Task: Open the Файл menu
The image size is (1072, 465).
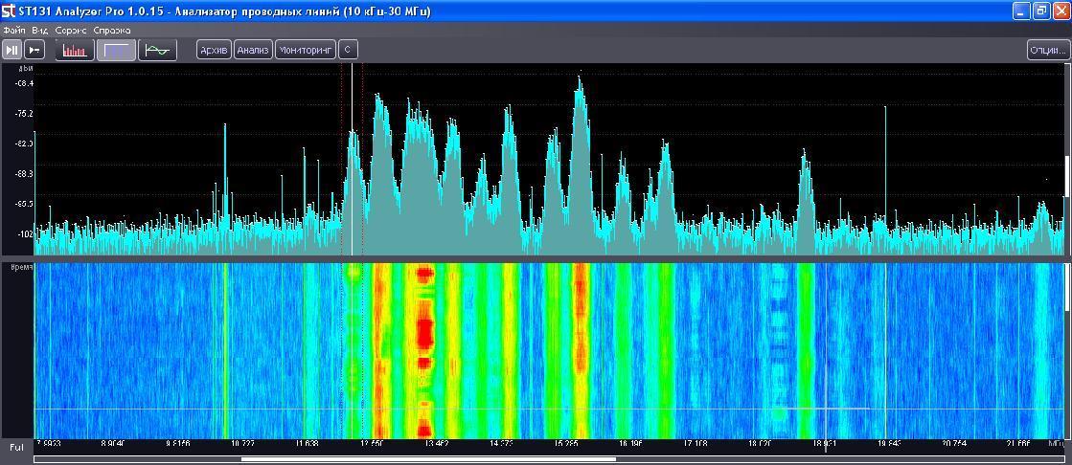Action: click(x=13, y=31)
